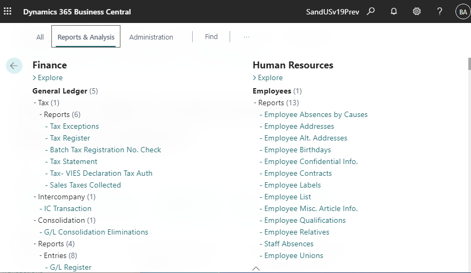Screen dimensions: 471x273
Task: Open the Tax Exceptions report
Action: (x=74, y=126)
